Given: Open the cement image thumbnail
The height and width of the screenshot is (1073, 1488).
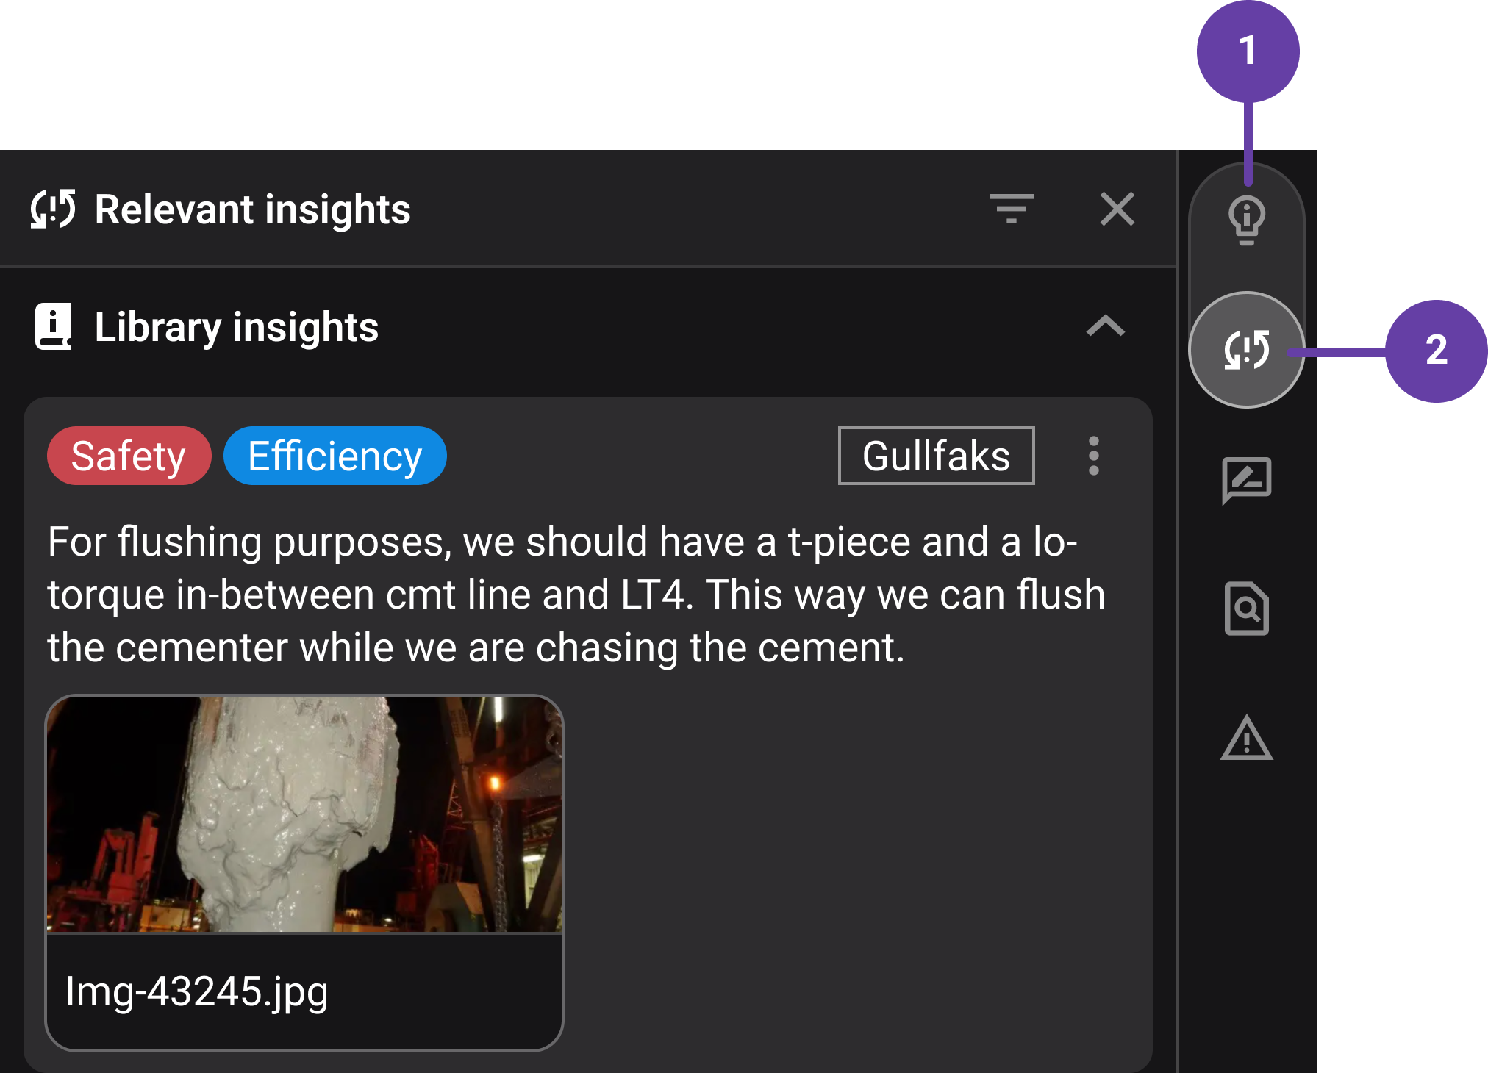Looking at the screenshot, I should click(x=304, y=814).
